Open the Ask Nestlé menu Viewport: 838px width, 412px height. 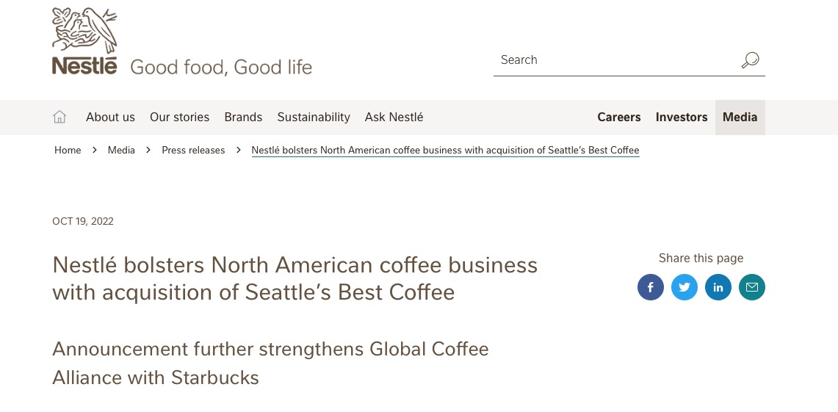tap(394, 117)
